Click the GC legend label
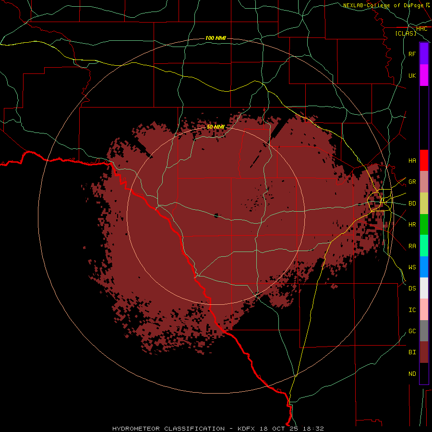The width and height of the screenshot is (432, 432). click(x=412, y=331)
